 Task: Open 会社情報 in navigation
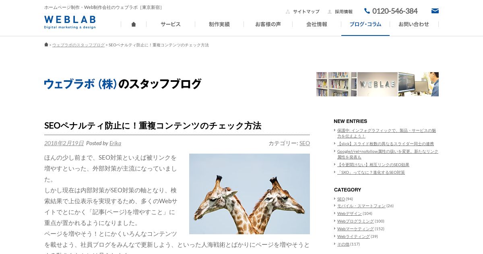pyautogui.click(x=317, y=24)
